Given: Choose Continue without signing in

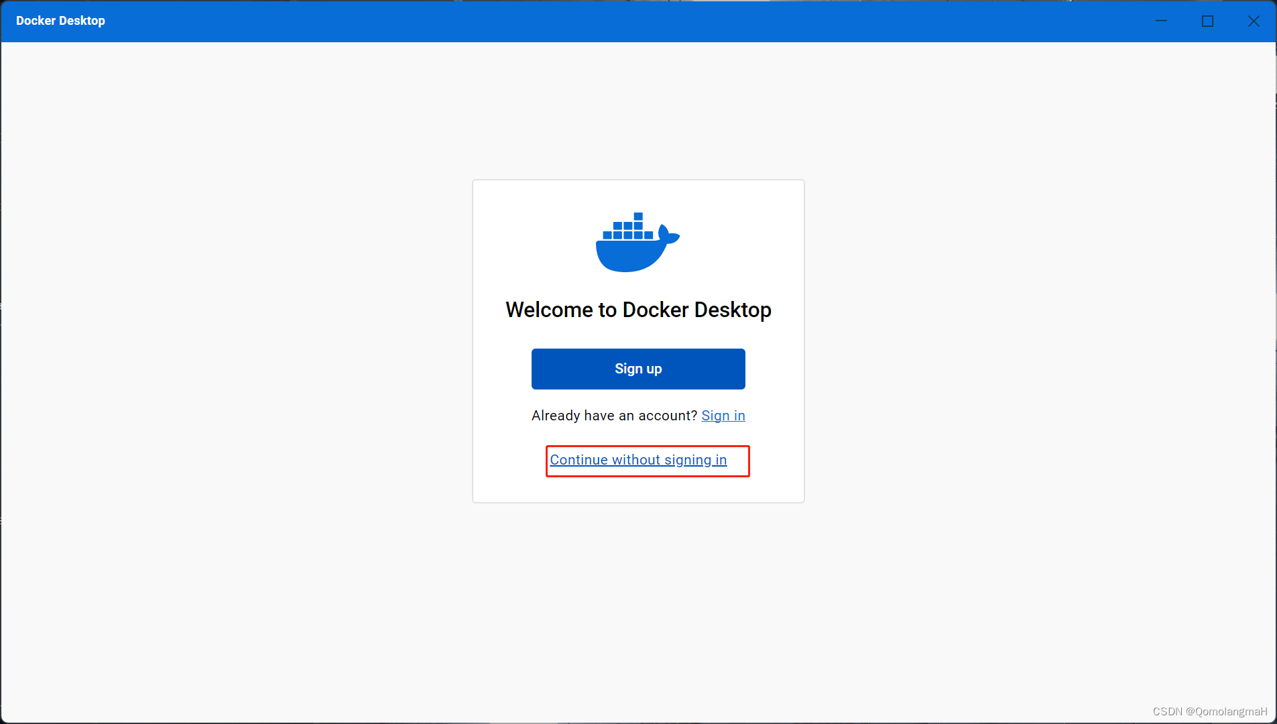Looking at the screenshot, I should click(638, 460).
